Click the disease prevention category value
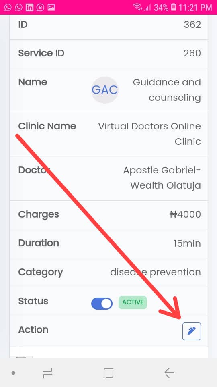 pos(156,272)
